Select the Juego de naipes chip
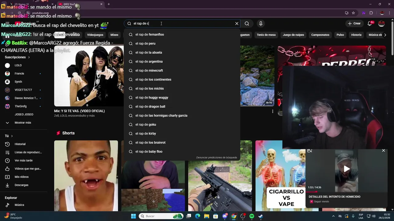394x221 pixels. [293, 35]
